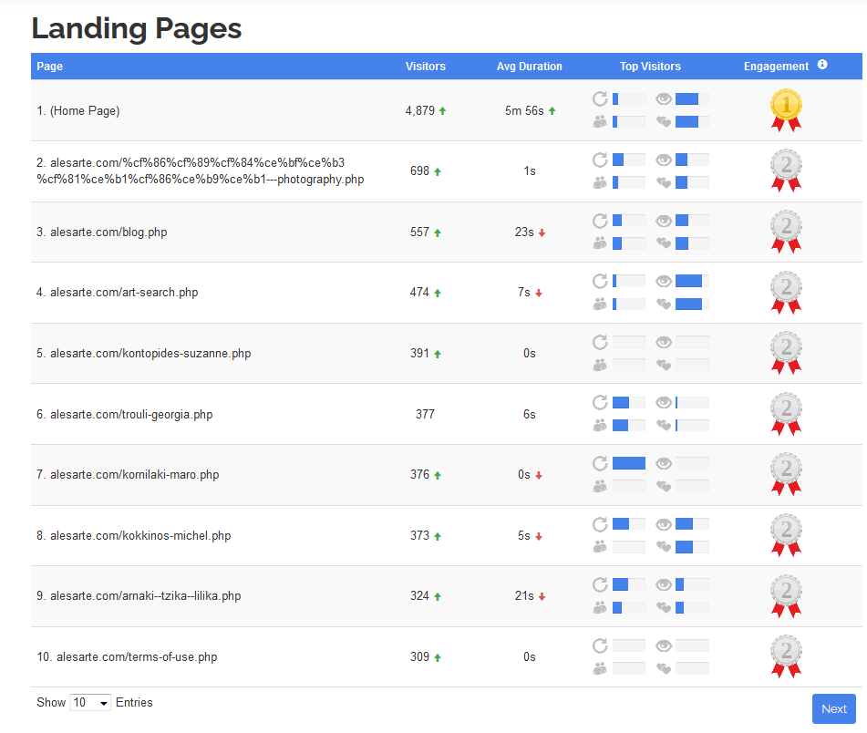The width and height of the screenshot is (867, 733).
Task: Click green arrow beside 5m 56s duration
Action: (x=552, y=111)
